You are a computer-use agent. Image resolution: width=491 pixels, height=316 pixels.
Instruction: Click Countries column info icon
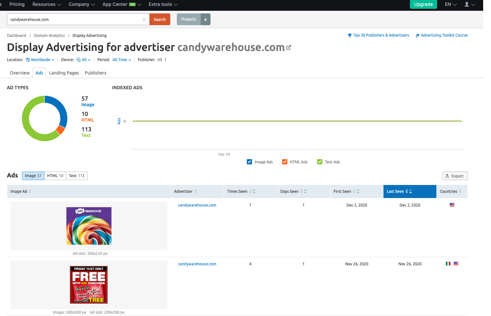[460, 191]
